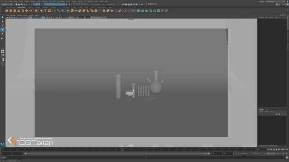The width and height of the screenshot is (289, 162).
Task: Activate the Rotate tool in the toolbox
Action: click(2, 34)
